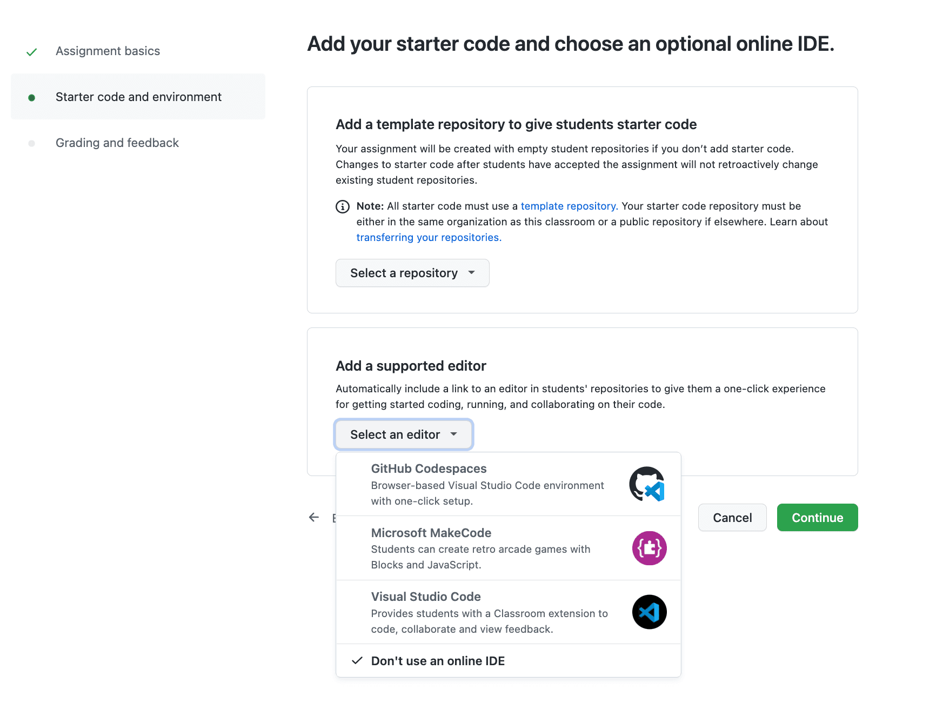Click the back arrow icon
The width and height of the screenshot is (936, 723).
click(314, 517)
